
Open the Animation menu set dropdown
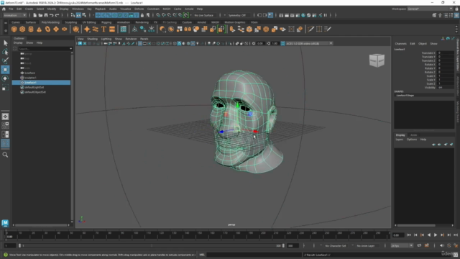point(14,15)
